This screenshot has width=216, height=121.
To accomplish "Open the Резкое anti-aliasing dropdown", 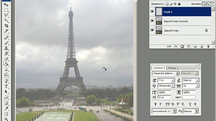I will tap(196, 111).
